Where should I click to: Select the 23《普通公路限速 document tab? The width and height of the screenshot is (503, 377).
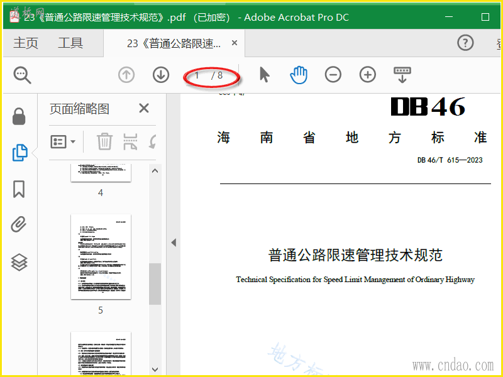[x=174, y=43]
